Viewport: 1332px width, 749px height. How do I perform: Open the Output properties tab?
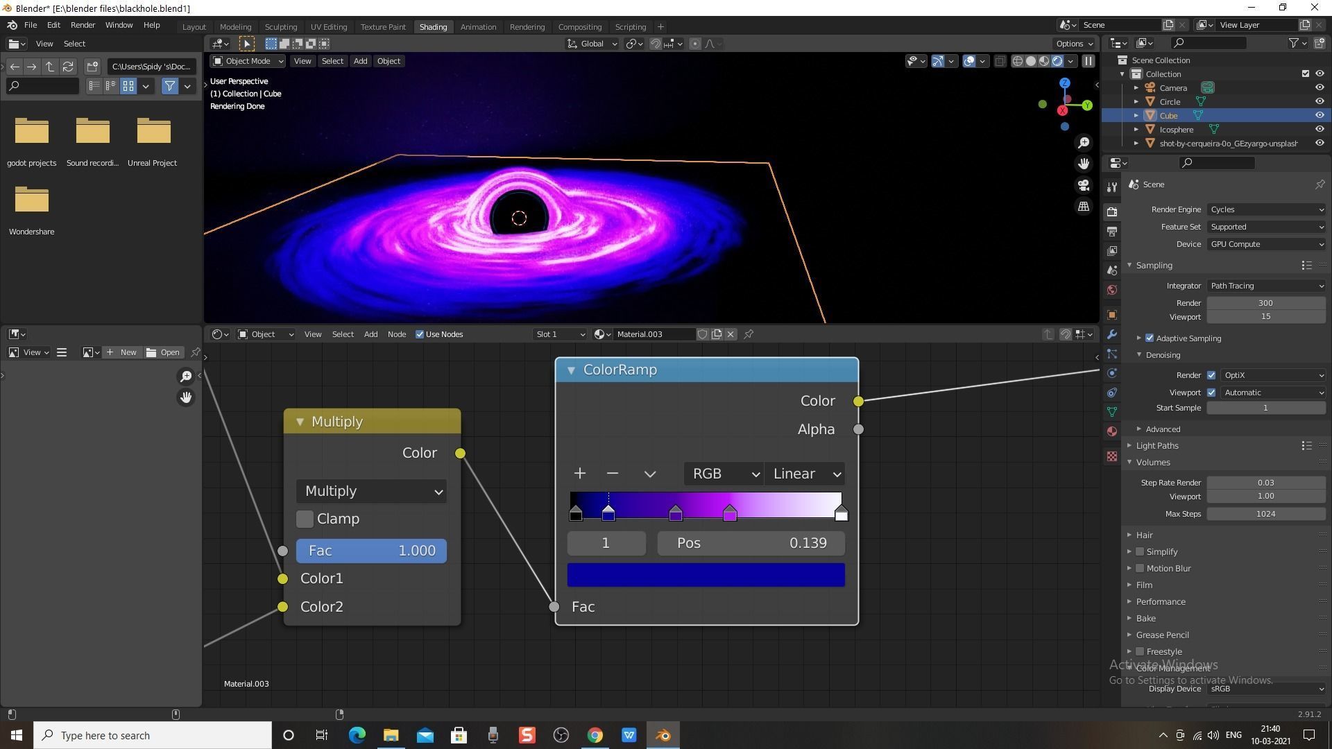pos(1112,232)
